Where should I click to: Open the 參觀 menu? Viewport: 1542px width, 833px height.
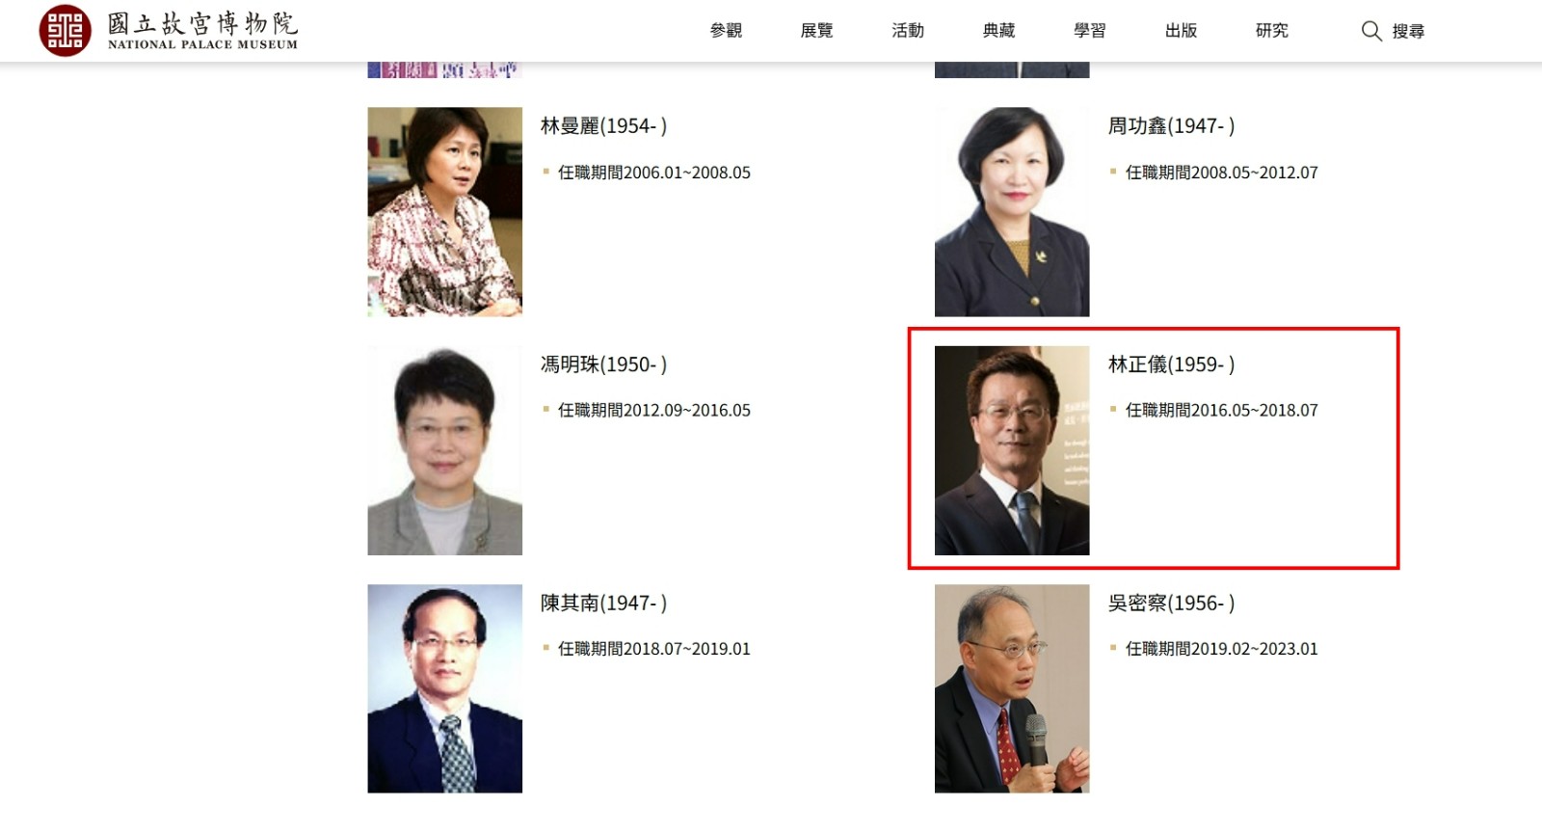pyautogui.click(x=726, y=31)
